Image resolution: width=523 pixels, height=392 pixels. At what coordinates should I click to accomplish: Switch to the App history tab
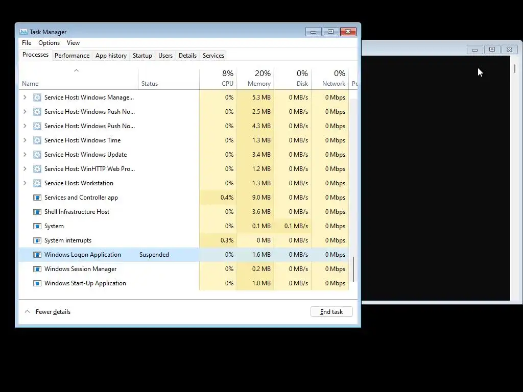point(111,56)
